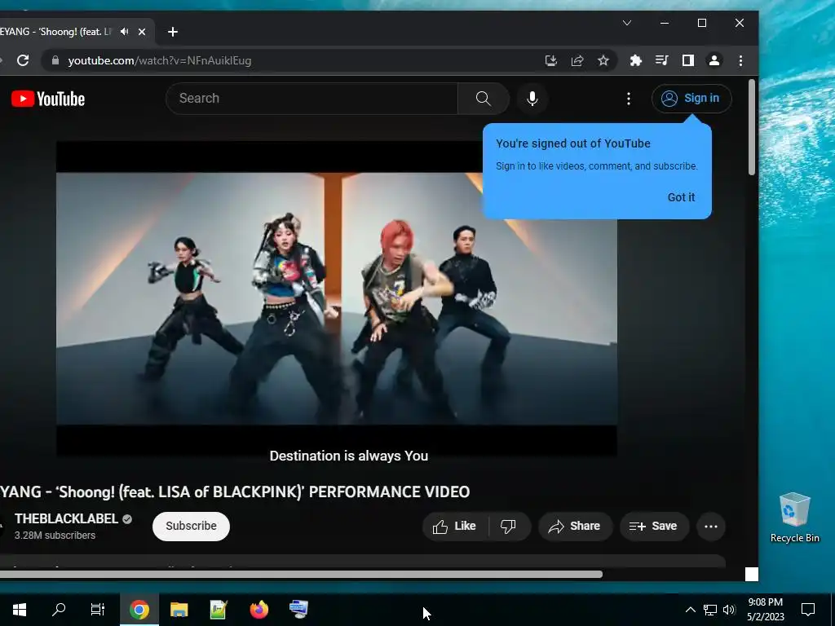Open the green notepad app on taskbar

(219, 610)
